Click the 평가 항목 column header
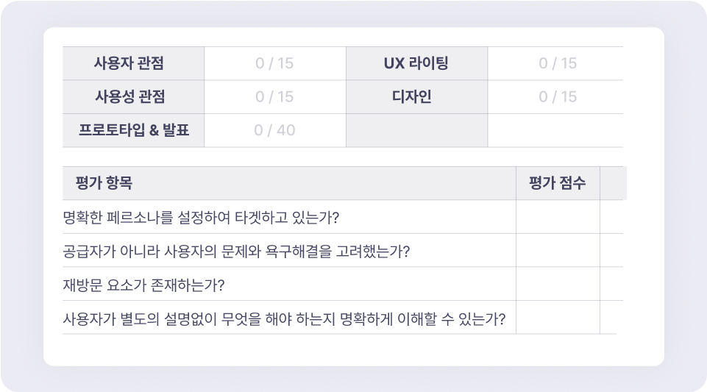This screenshot has height=392, width=707. point(104,183)
